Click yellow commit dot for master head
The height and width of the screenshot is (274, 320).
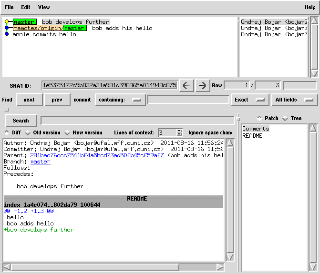click(x=7, y=22)
